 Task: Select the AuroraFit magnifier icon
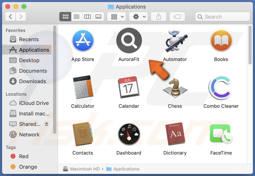(129, 40)
